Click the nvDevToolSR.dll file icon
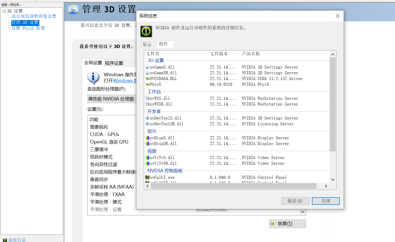395x242 pixels. pyautogui.click(x=147, y=124)
